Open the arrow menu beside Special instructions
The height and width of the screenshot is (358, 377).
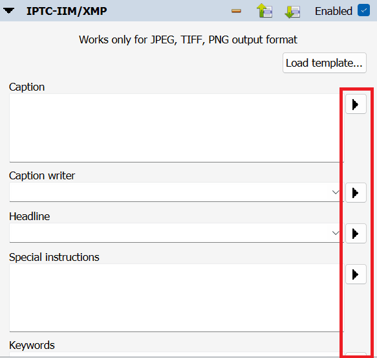[x=356, y=274]
